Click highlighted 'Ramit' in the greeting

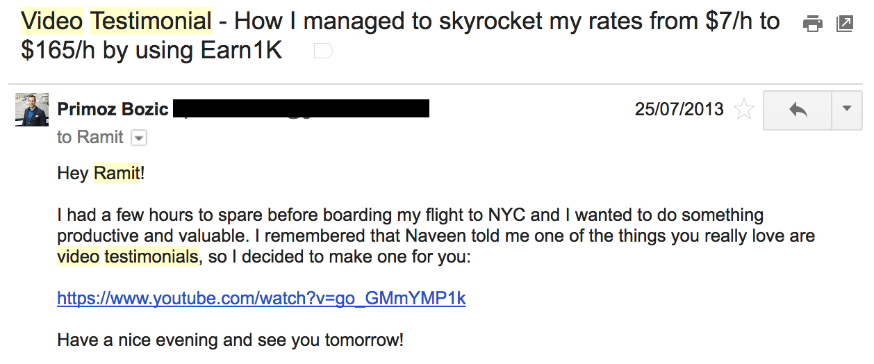click(x=117, y=174)
